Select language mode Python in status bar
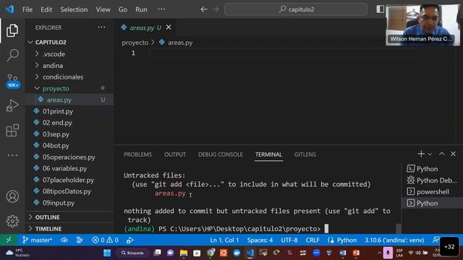This screenshot has width=463, height=260. (342, 240)
